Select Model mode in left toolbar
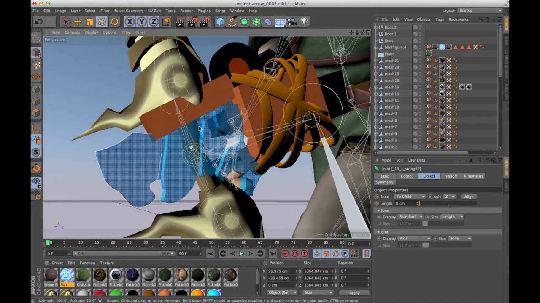This screenshot has height=303, width=540. coord(36,53)
